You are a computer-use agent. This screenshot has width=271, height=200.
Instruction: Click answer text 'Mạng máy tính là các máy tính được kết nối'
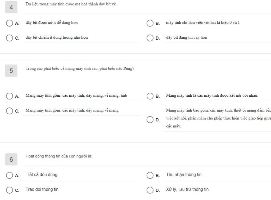(212, 96)
